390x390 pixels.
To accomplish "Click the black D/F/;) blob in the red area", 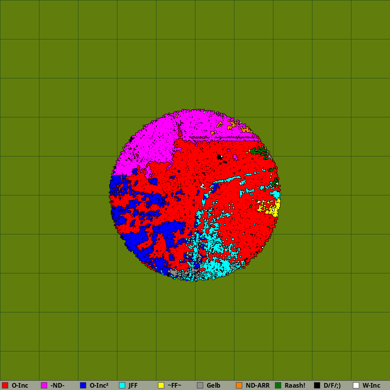I will (x=220, y=157).
